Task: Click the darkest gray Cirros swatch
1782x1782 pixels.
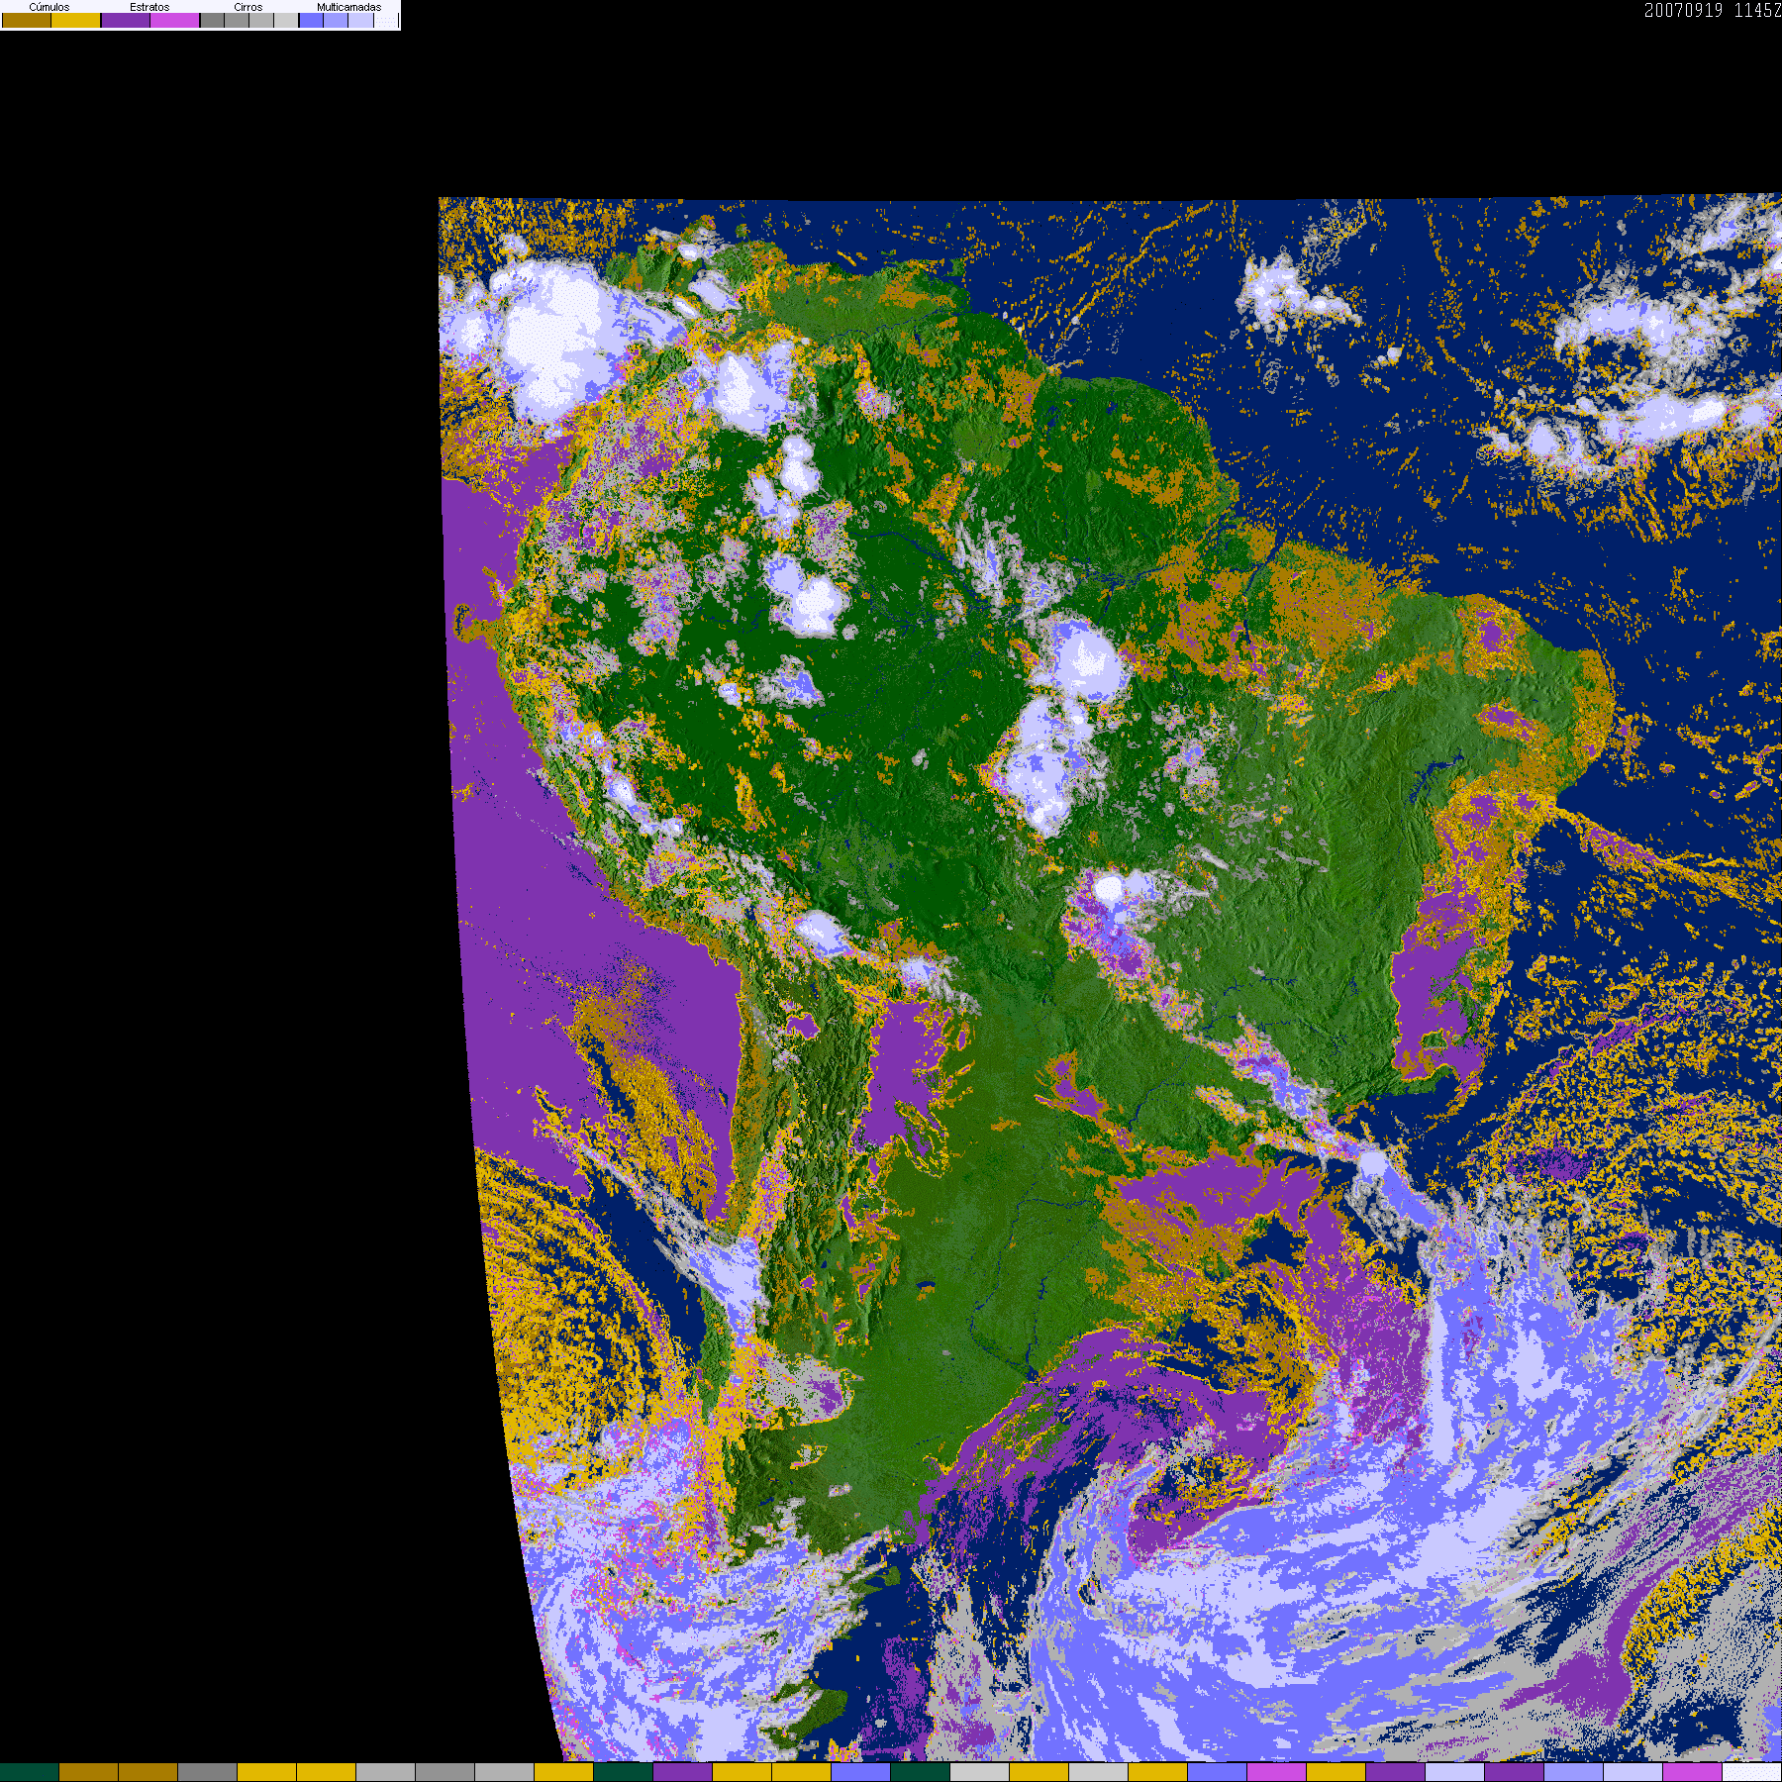Action: tap(212, 20)
